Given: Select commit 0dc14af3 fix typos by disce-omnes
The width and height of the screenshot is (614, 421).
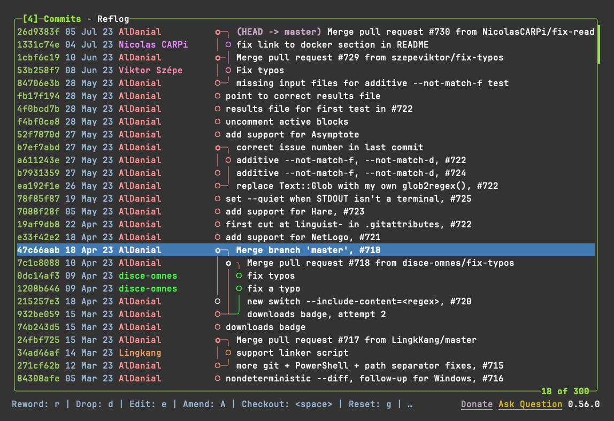Looking at the screenshot, I should (x=306, y=275).
